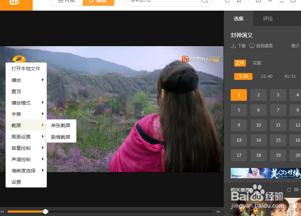This screenshot has width=301, height=216.
Task: Open 设置 from the context menu
Action: 26,182
